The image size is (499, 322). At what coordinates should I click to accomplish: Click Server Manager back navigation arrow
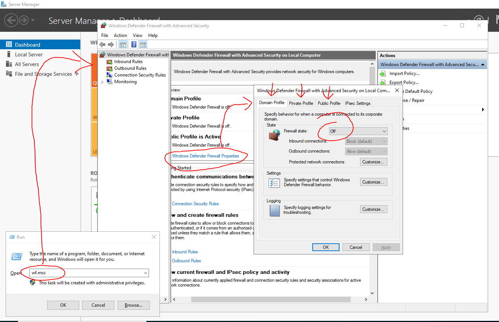(12, 20)
